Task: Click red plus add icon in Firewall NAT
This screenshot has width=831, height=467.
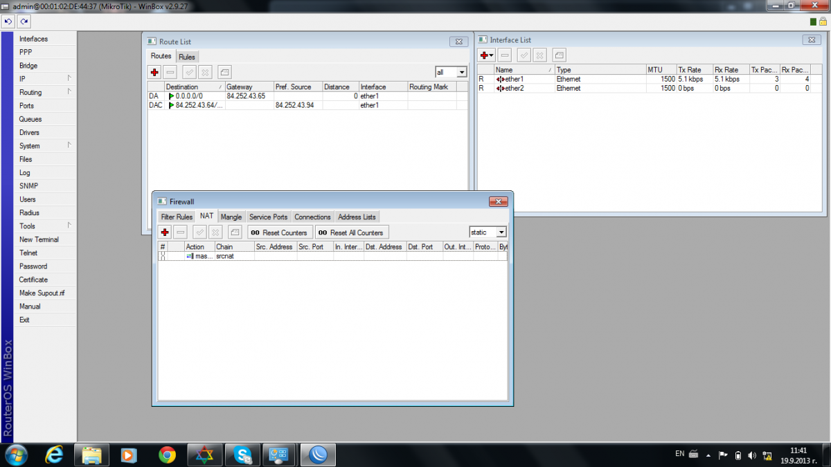Action: tap(165, 232)
